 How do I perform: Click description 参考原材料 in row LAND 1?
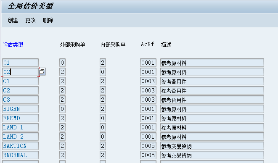212,127
